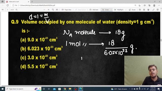This screenshot has width=162, height=91.
Task: Open the Collections panel
Action: (149, 5)
